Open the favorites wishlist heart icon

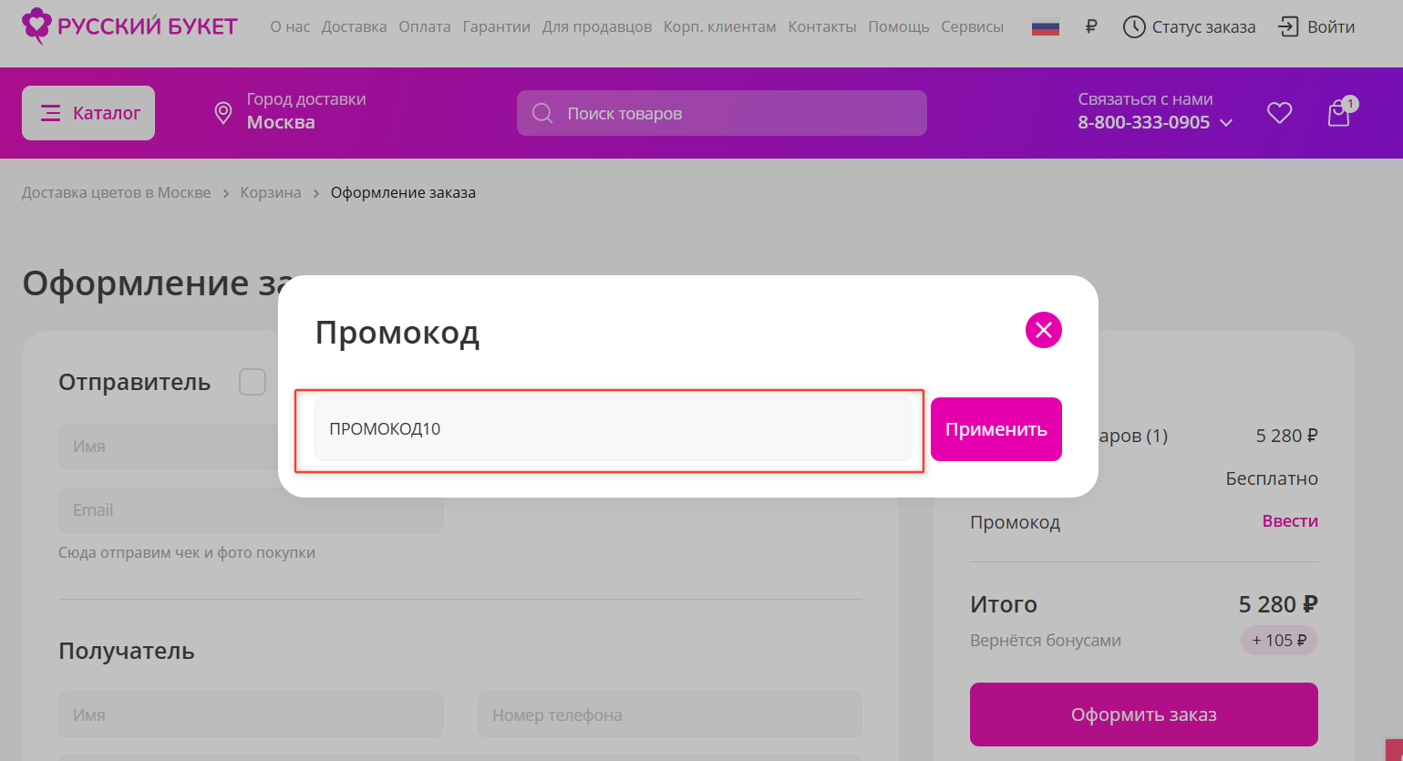click(x=1279, y=112)
